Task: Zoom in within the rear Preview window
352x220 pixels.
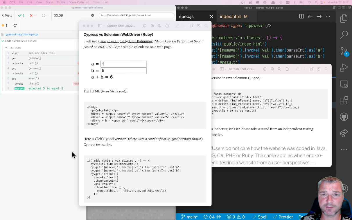Action: [x=279, y=69]
